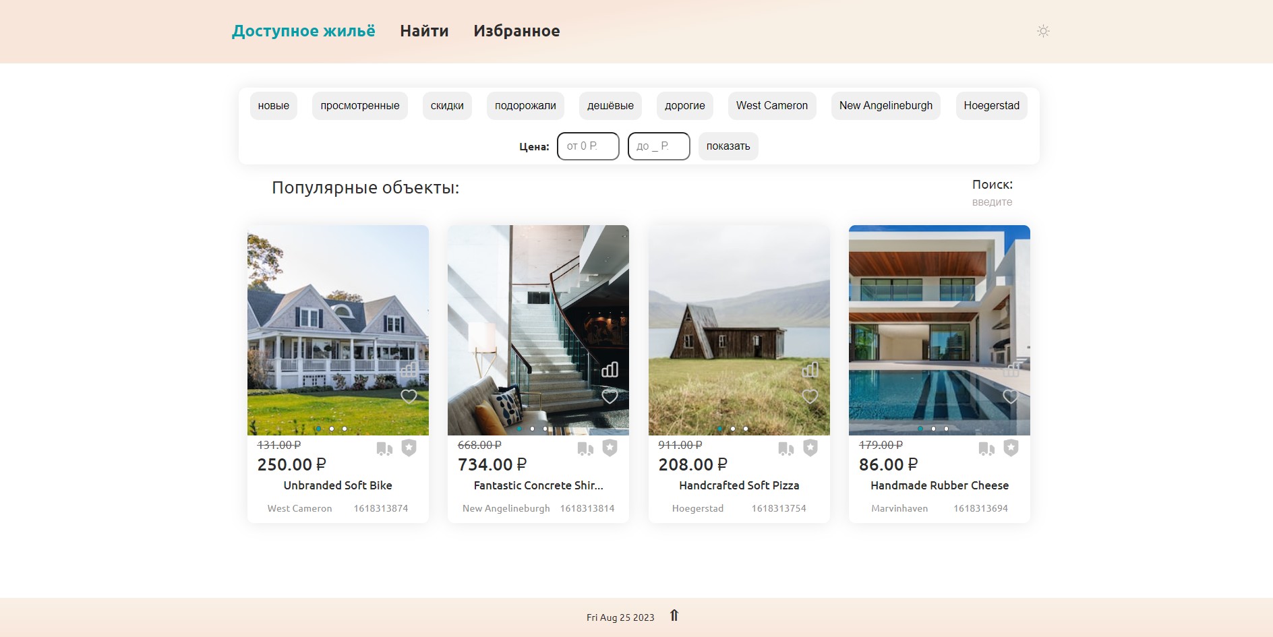Screen dimensions: 1273x637
Task: Select the second carousel dot on Unbranded Soft Bike
Action: (331, 427)
